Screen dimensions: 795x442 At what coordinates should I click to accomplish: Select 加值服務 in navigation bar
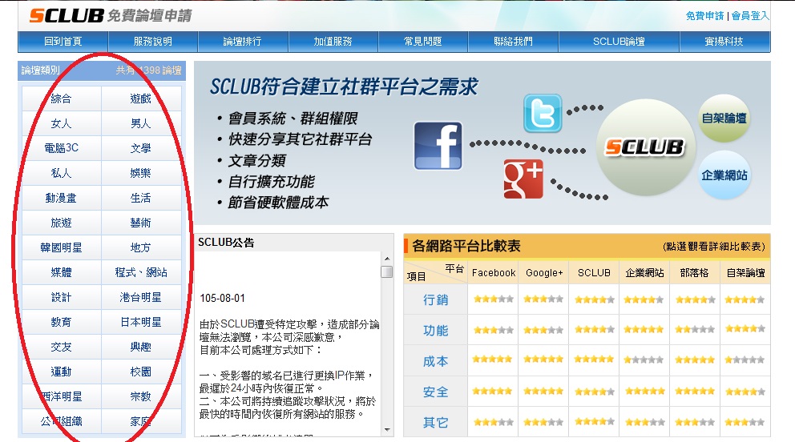click(x=333, y=42)
